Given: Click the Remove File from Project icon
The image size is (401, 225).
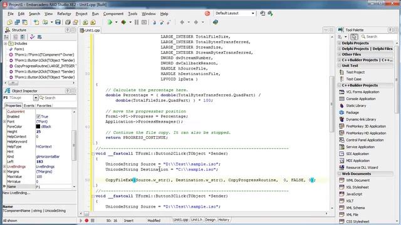Looking at the screenshot, I should click(x=93, y=22).
